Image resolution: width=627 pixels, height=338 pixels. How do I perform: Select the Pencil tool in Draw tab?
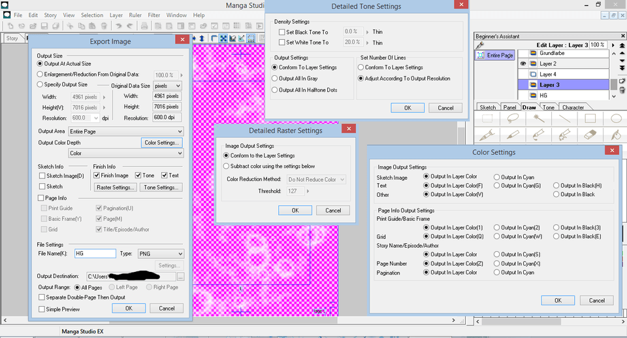513,135
